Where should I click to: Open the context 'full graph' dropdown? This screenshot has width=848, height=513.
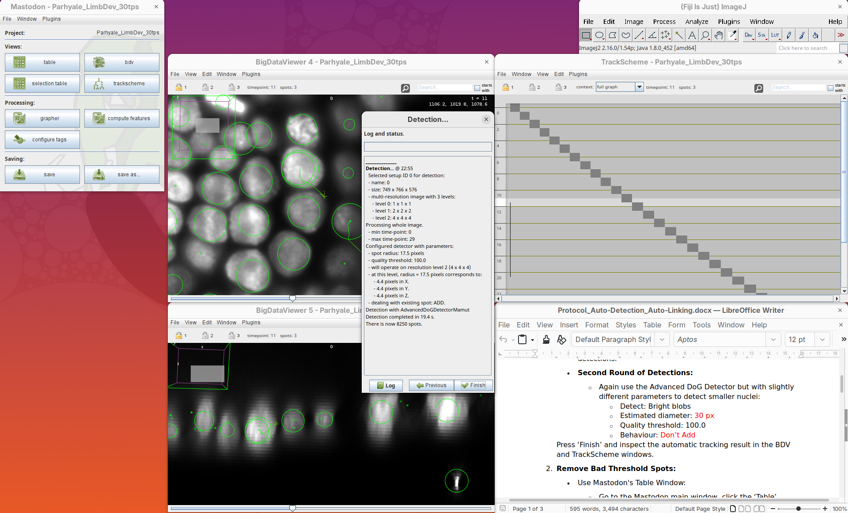[639, 87]
